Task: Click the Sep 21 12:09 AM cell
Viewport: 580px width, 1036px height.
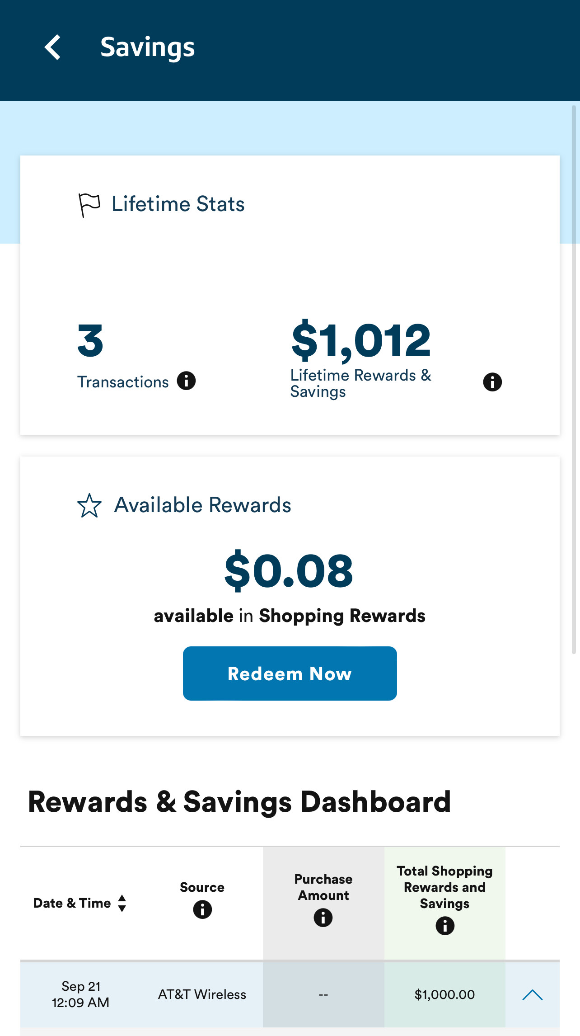Action: (81, 994)
